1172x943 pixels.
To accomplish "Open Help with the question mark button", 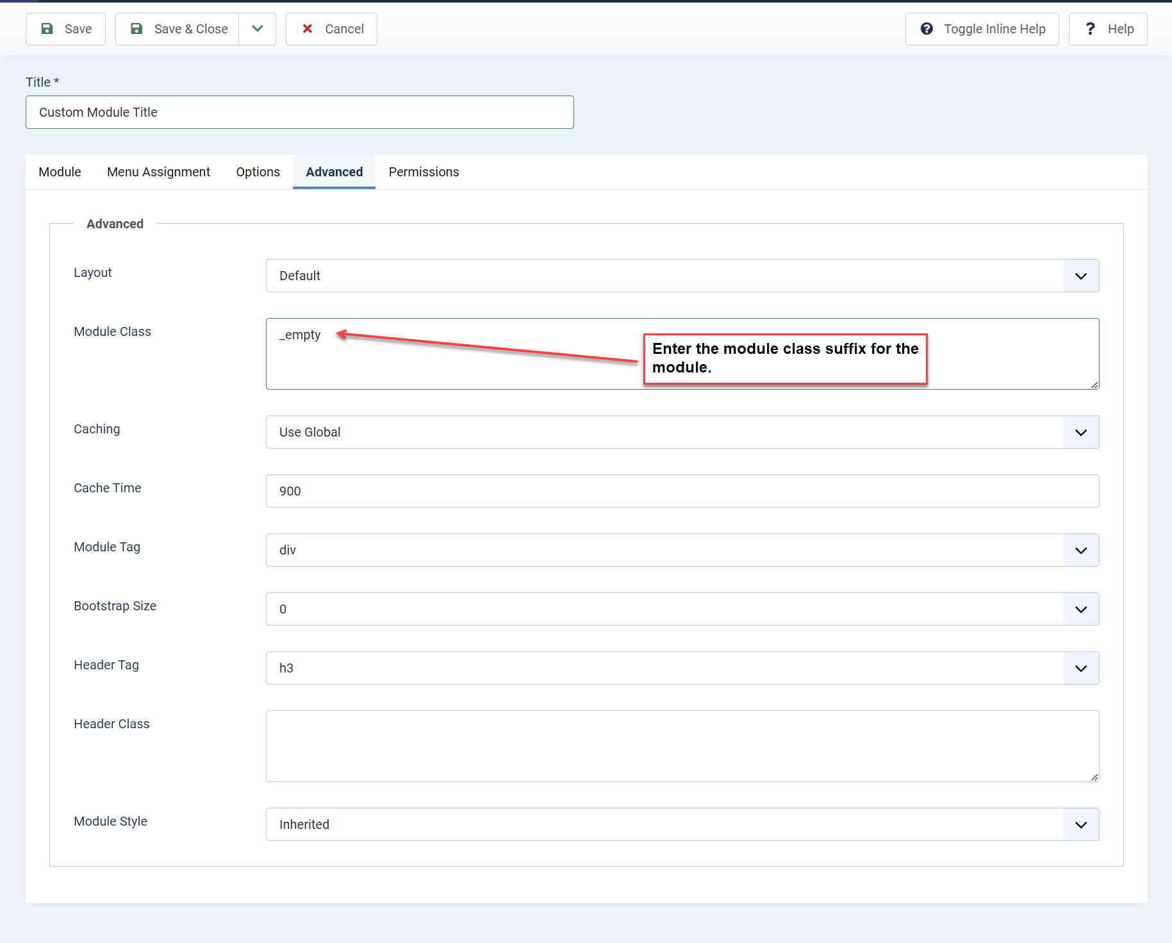I will (1107, 29).
